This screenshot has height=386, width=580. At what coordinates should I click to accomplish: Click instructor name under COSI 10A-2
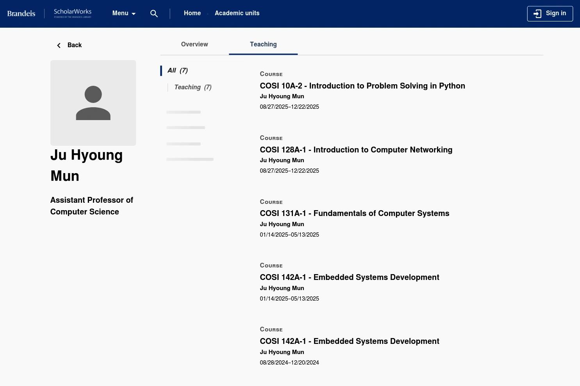point(282,96)
